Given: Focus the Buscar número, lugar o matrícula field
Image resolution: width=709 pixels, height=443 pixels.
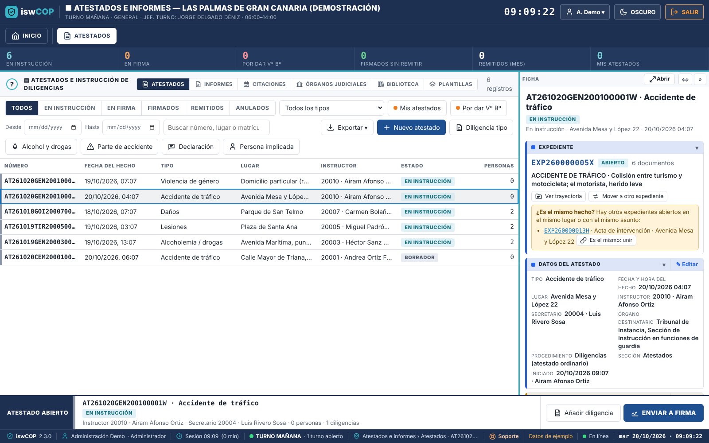Looking at the screenshot, I should click(216, 128).
